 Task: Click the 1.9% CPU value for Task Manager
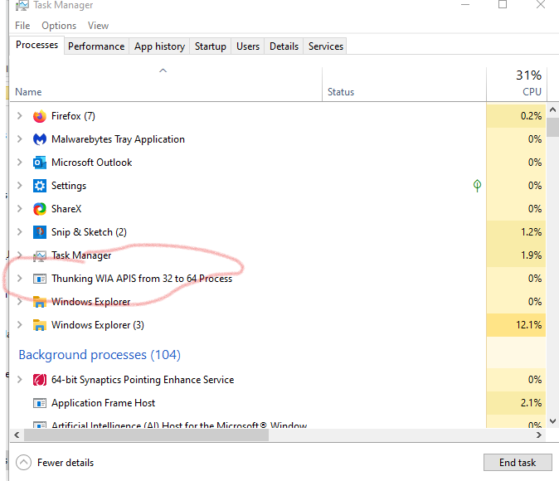click(x=516, y=255)
